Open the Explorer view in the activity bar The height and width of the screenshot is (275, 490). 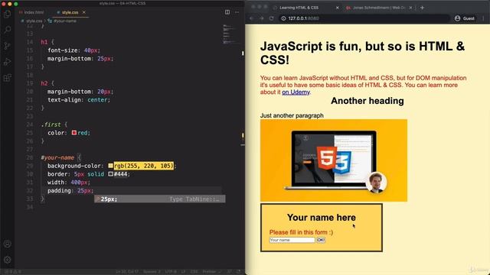point(7,14)
